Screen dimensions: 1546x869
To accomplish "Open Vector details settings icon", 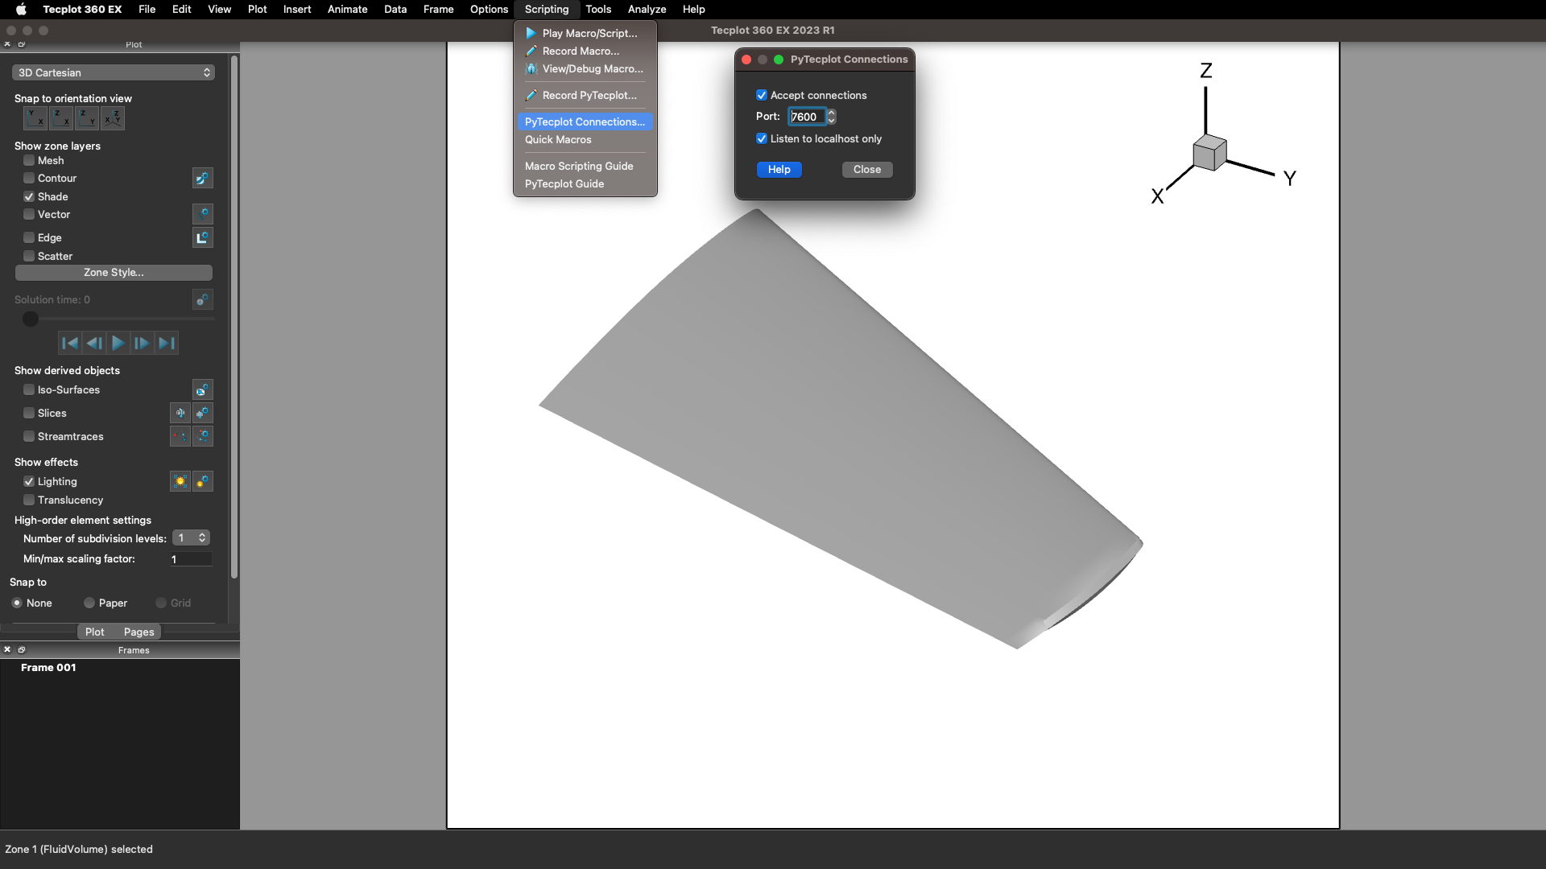I will (x=203, y=214).
